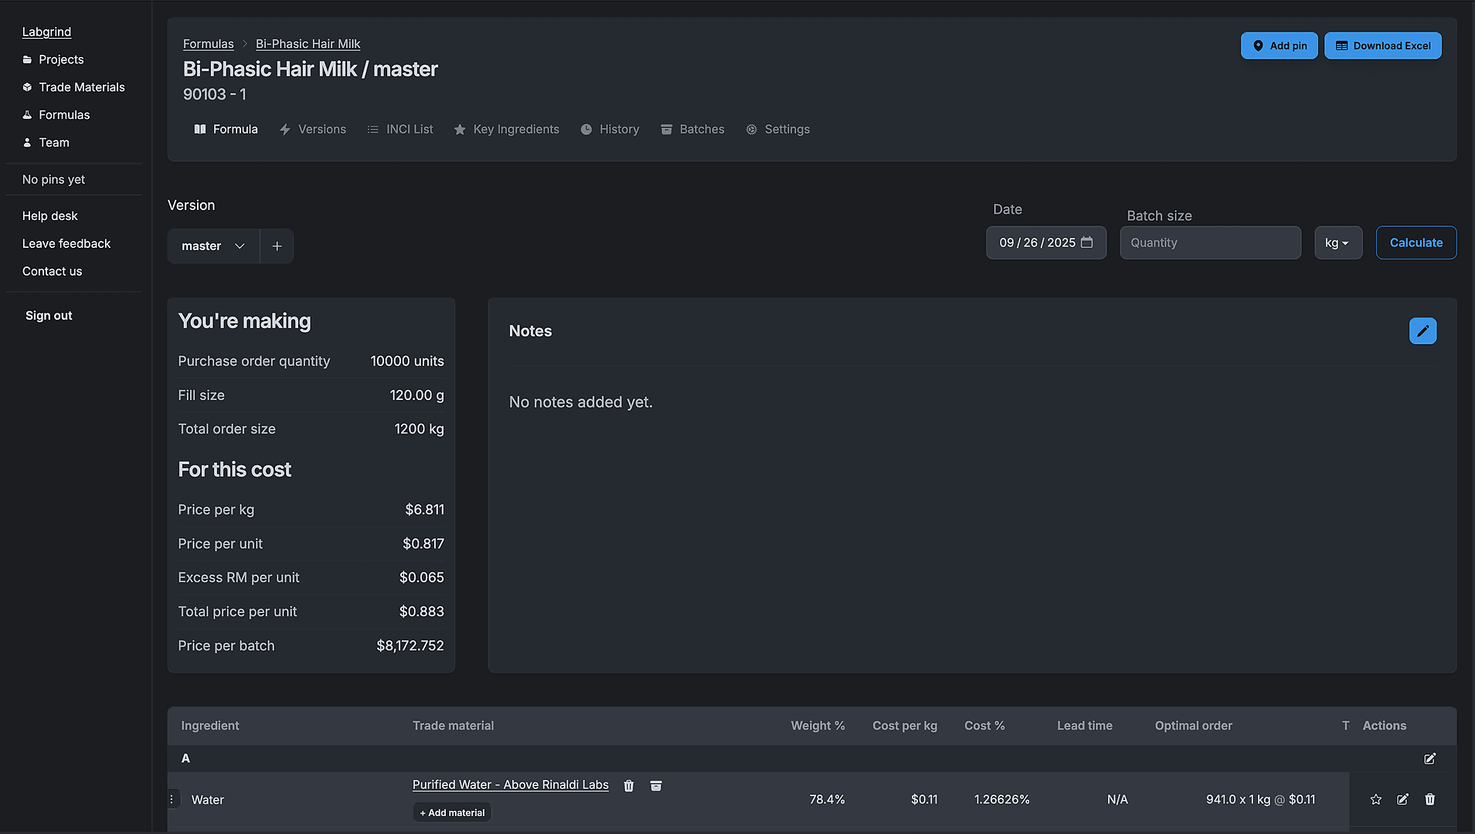Open the date picker calendar
Image resolution: width=1475 pixels, height=834 pixels.
click(1086, 242)
